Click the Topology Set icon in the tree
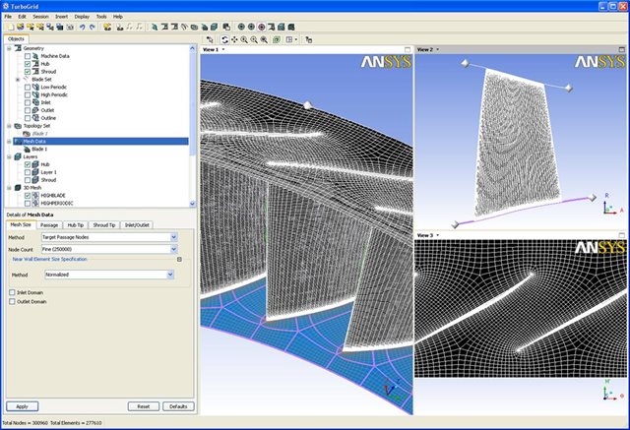Viewport: 630px width, 430px height. pos(18,126)
